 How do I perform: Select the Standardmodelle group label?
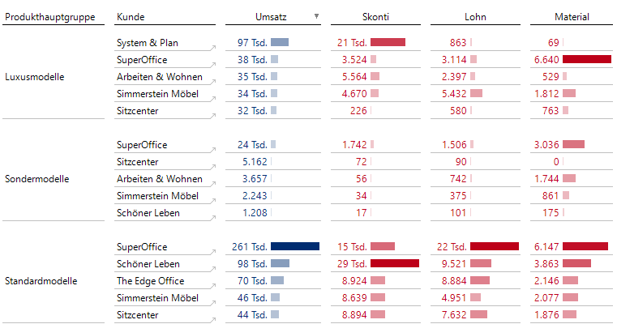(x=41, y=281)
